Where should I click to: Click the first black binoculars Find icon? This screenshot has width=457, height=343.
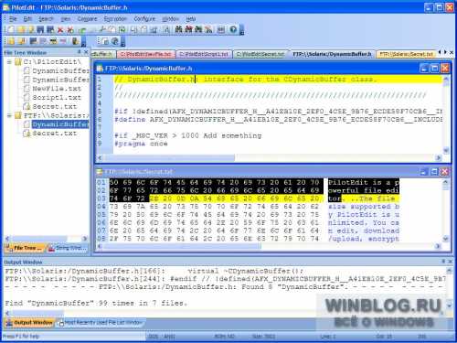pos(178,29)
